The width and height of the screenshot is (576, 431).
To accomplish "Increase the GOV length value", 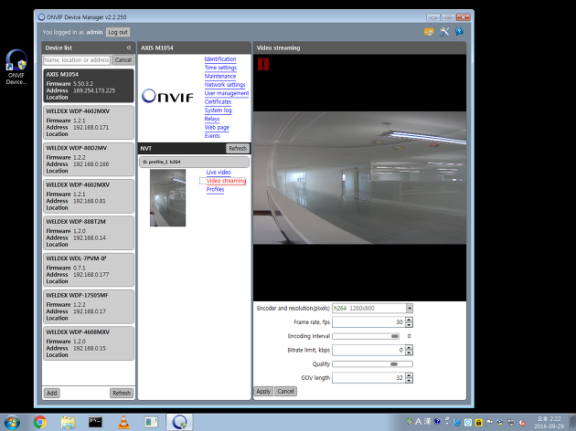I will (409, 375).
